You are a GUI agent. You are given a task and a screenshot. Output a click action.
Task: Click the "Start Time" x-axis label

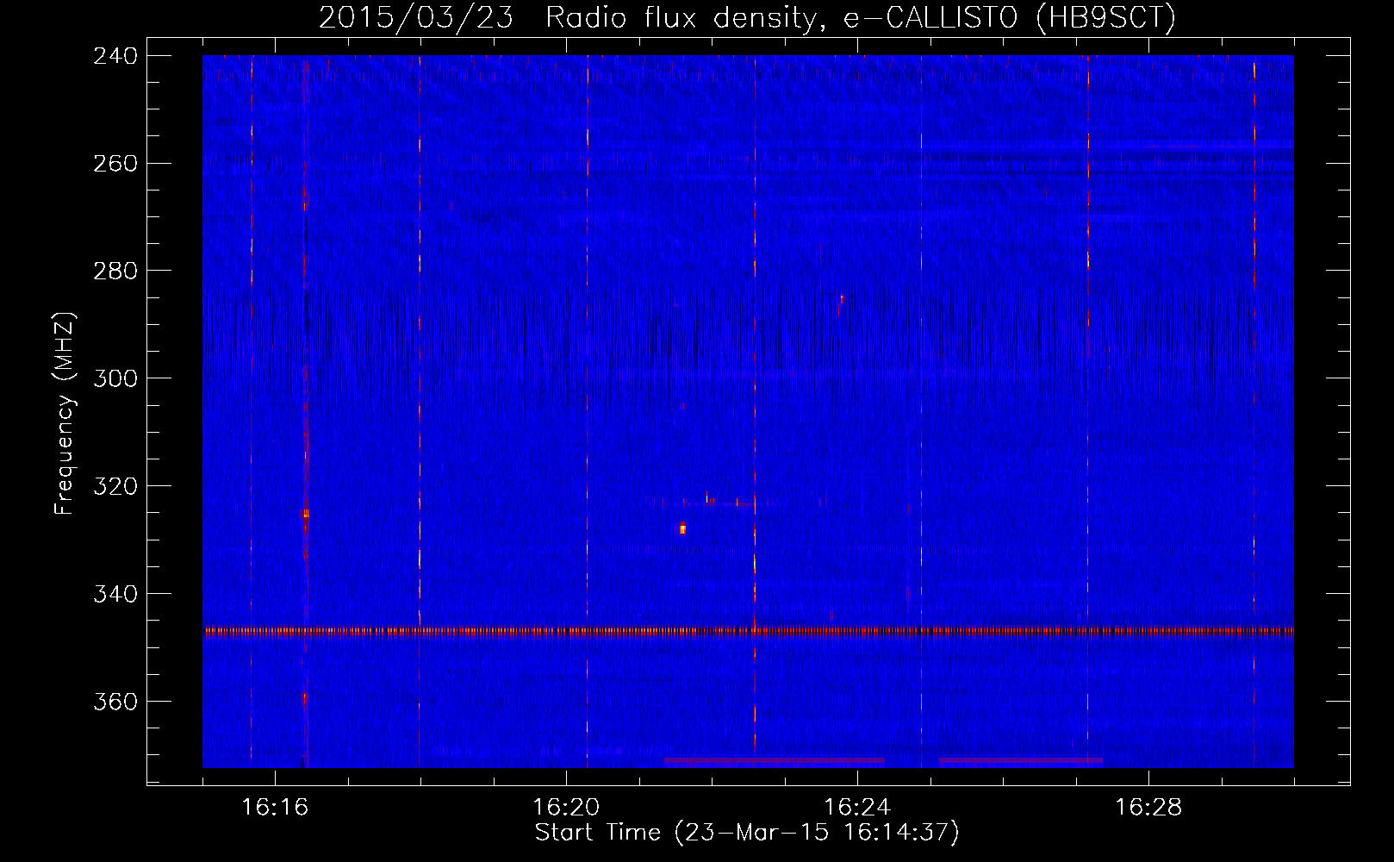(746, 833)
